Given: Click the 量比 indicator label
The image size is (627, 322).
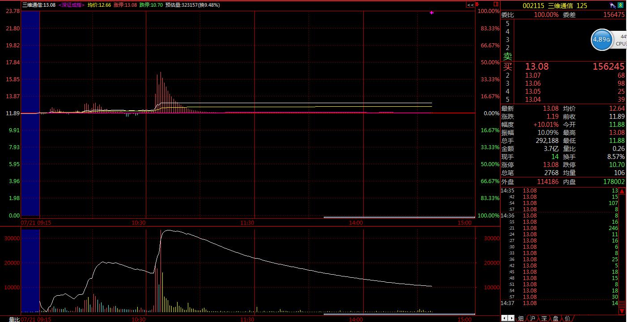Looking at the screenshot, I should click(15, 319).
